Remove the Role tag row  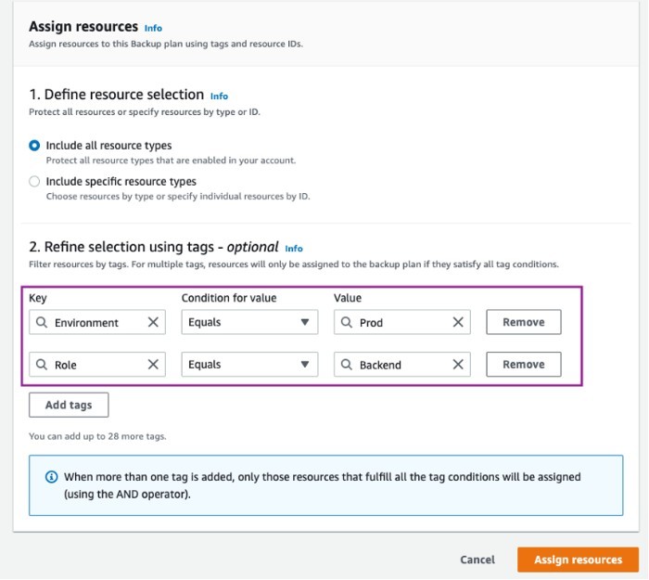524,365
